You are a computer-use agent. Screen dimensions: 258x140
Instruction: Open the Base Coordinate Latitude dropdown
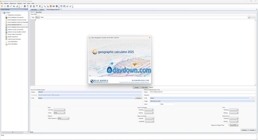(x=150, y=118)
